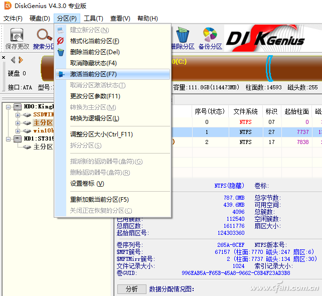322x296 pixels.
Task: Open the 工具(T) menu
Action: (x=93, y=19)
